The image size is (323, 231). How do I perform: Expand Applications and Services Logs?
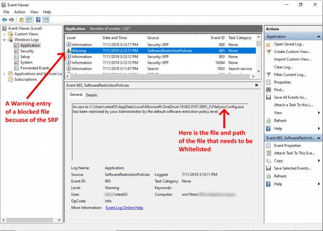(x=4, y=73)
